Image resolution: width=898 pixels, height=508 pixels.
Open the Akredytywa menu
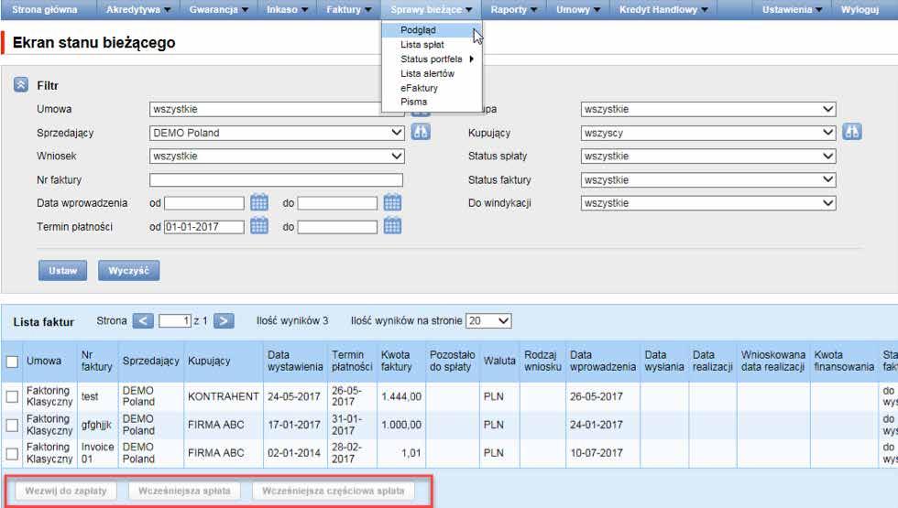click(x=138, y=10)
